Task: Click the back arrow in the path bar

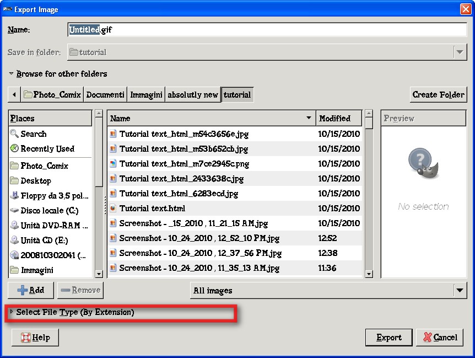Action: pyautogui.click(x=14, y=94)
